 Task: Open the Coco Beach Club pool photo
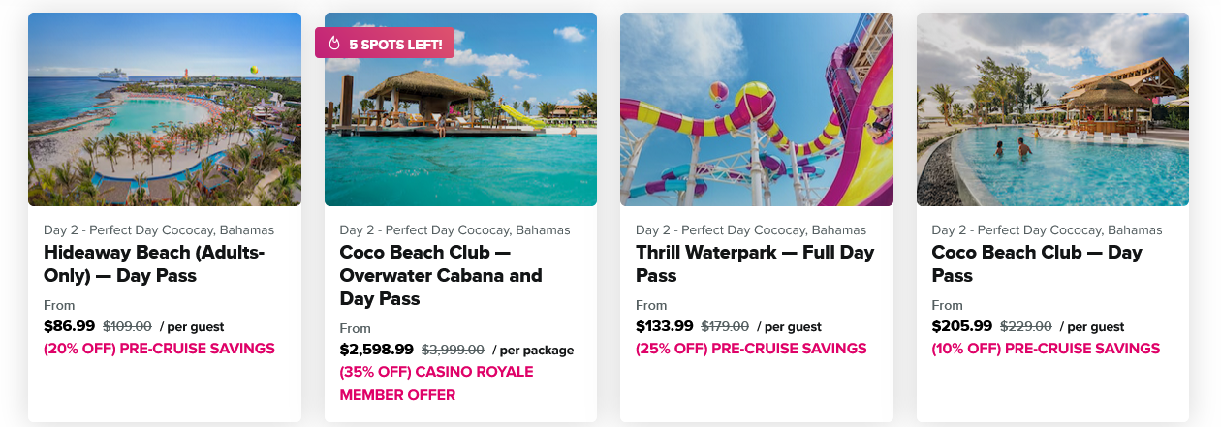(x=1052, y=109)
